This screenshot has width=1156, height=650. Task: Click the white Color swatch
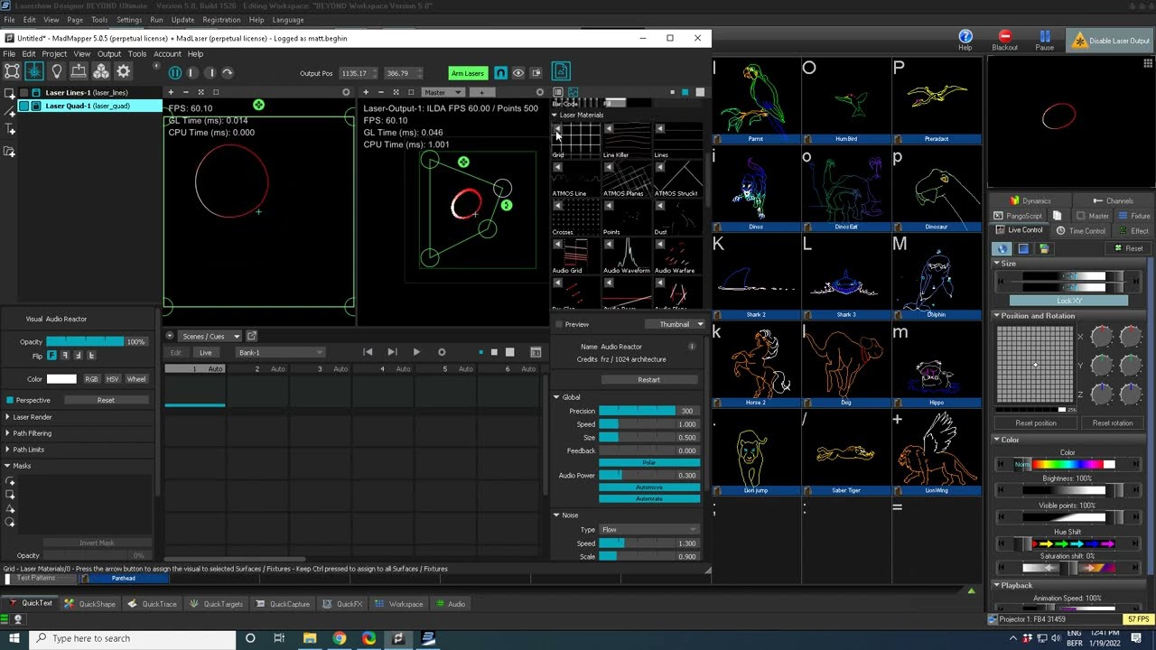click(61, 379)
